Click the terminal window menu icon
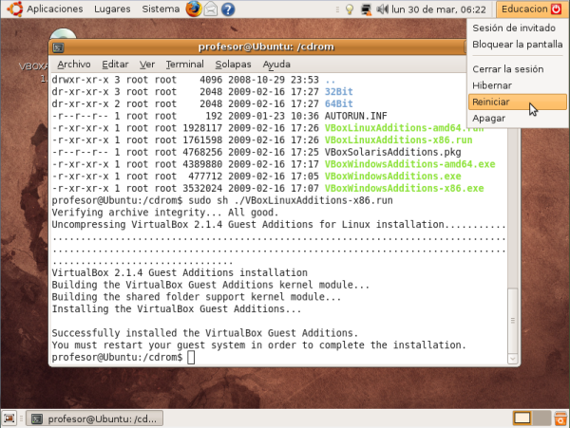Viewport: 570px width, 428px height. pyautogui.click(x=58, y=47)
